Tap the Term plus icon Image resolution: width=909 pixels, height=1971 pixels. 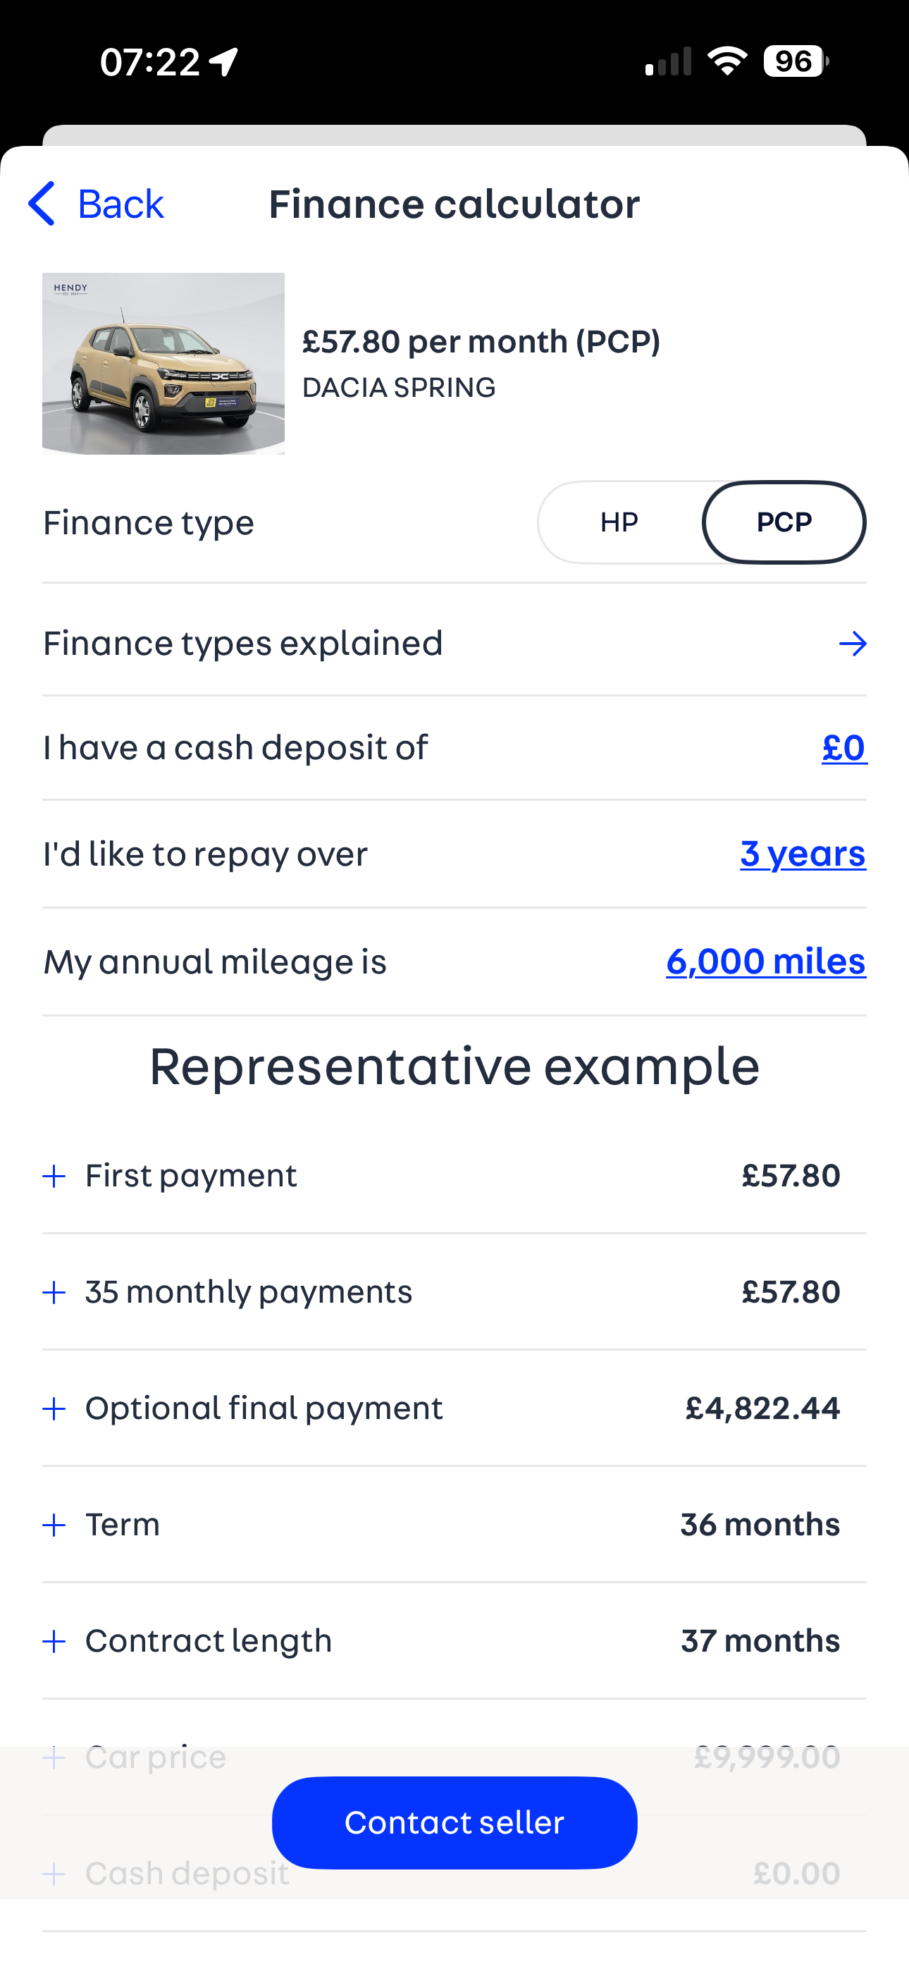click(x=54, y=1525)
